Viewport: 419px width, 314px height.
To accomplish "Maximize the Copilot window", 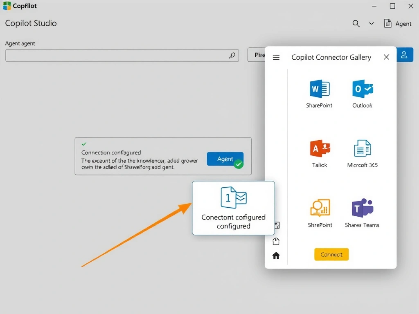I will click(x=392, y=6).
